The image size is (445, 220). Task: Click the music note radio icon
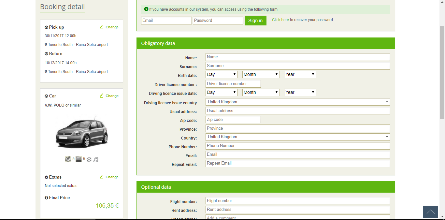pyautogui.click(x=96, y=160)
